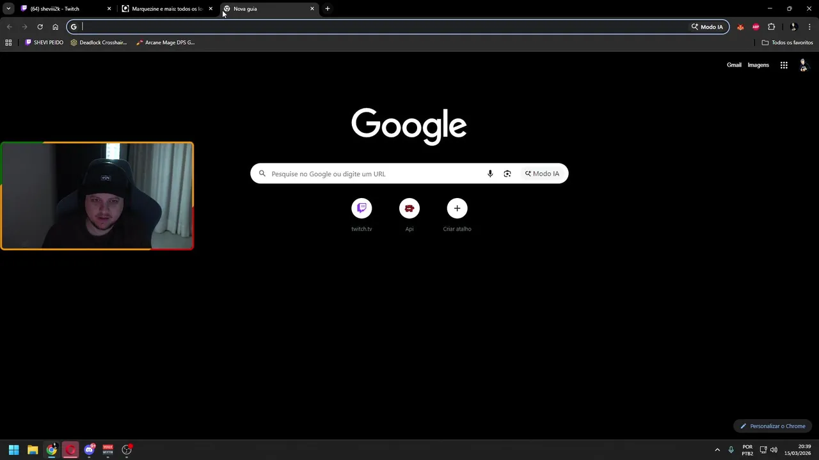This screenshot has height=460, width=819.
Task: Go back with browser back arrow
Action: 9,27
